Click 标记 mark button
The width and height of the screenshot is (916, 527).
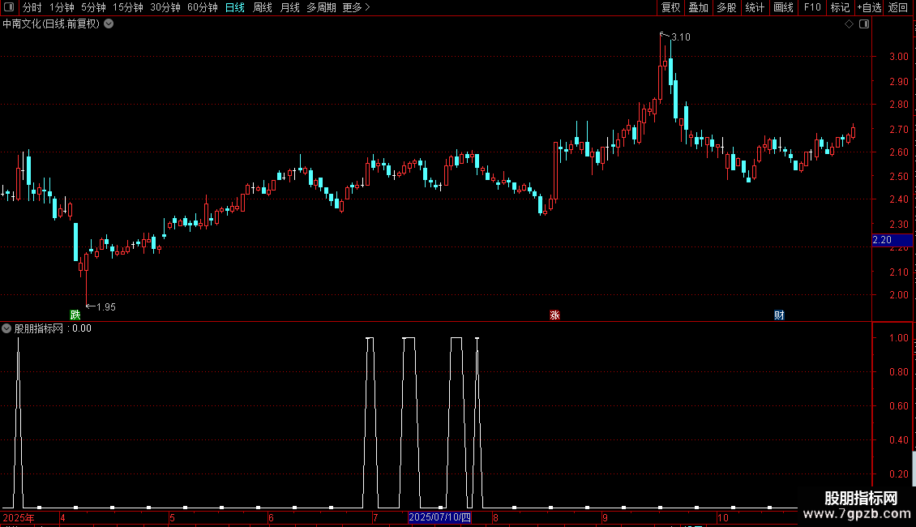(840, 7)
